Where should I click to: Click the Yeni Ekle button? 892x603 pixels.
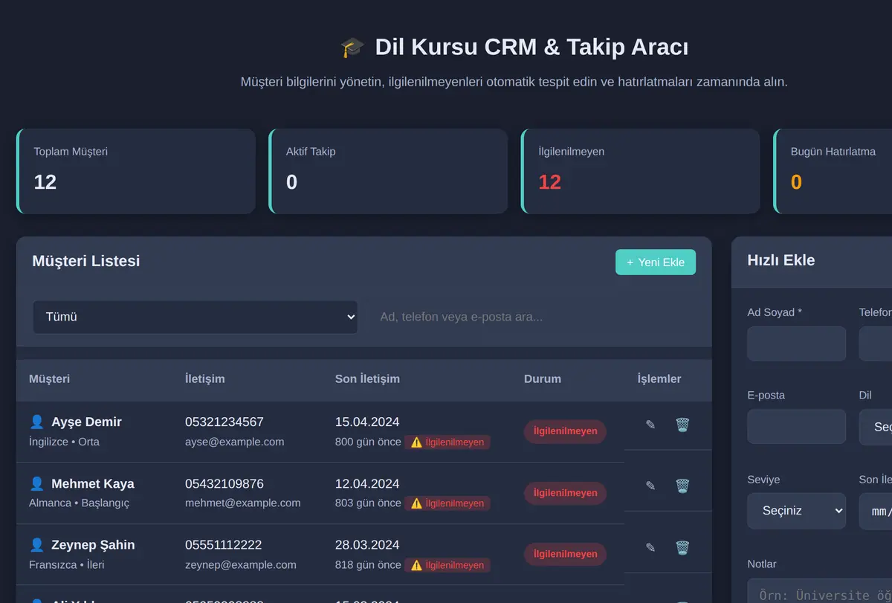(656, 262)
